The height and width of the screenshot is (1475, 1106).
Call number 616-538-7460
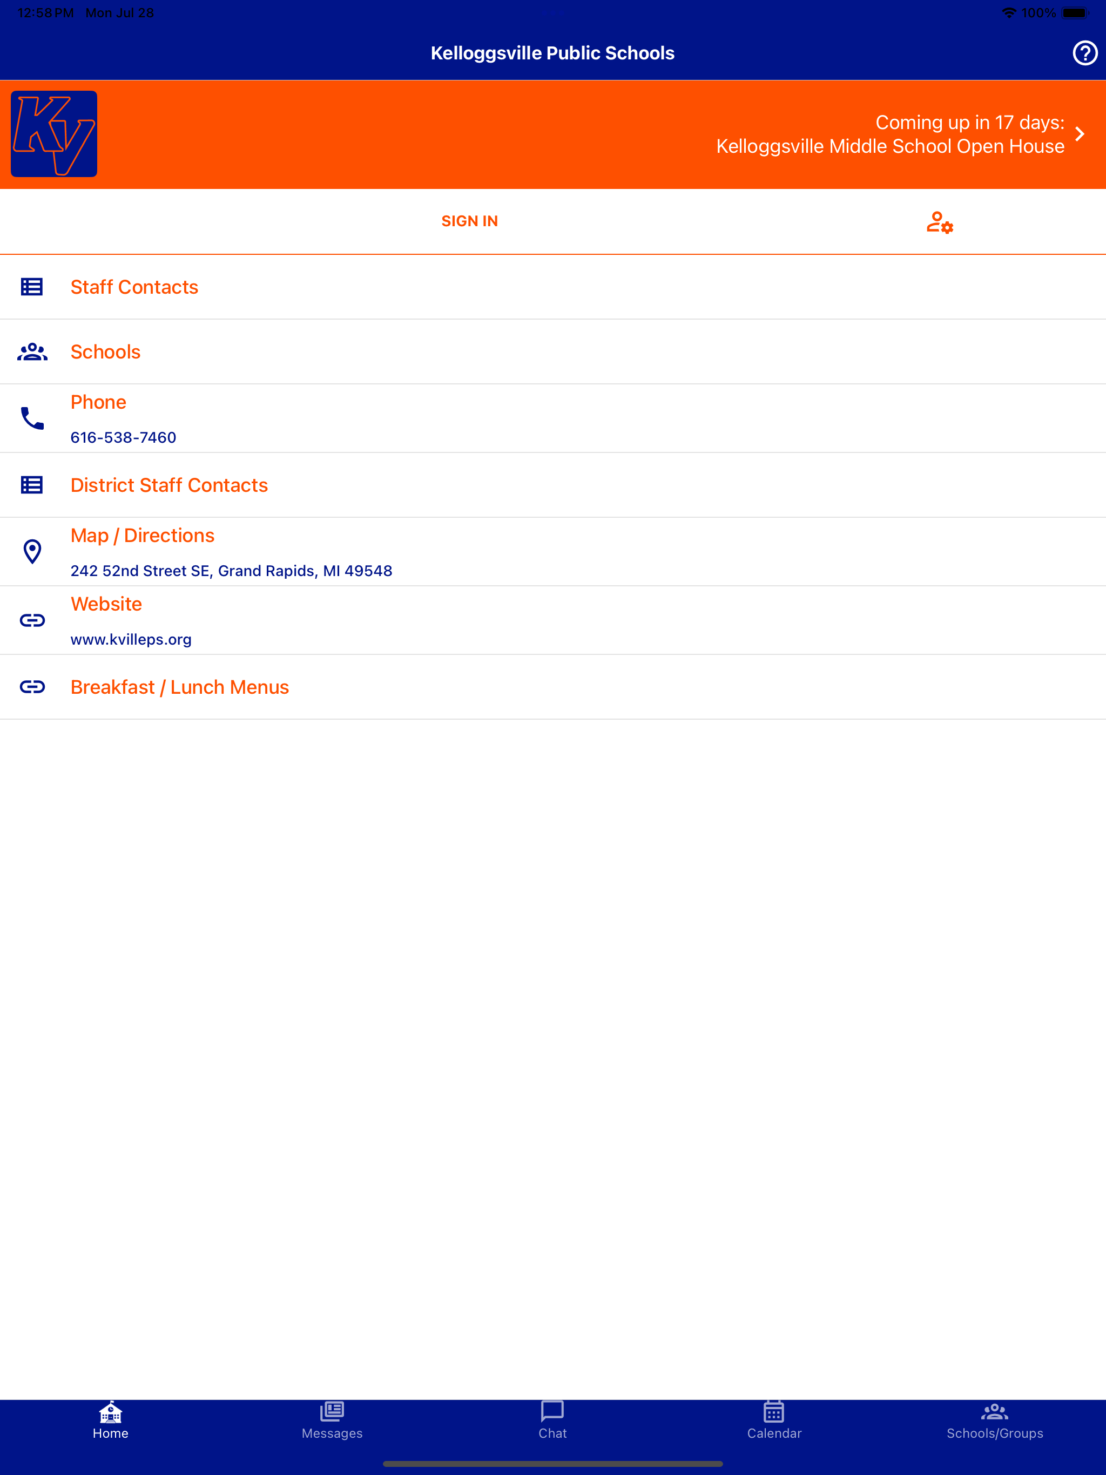pos(124,437)
